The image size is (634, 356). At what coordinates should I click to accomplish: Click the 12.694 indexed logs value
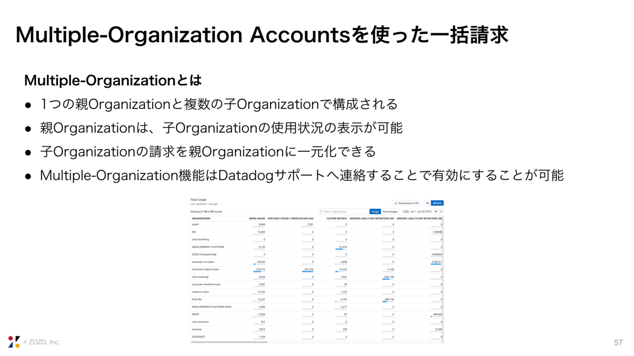tap(439, 329)
